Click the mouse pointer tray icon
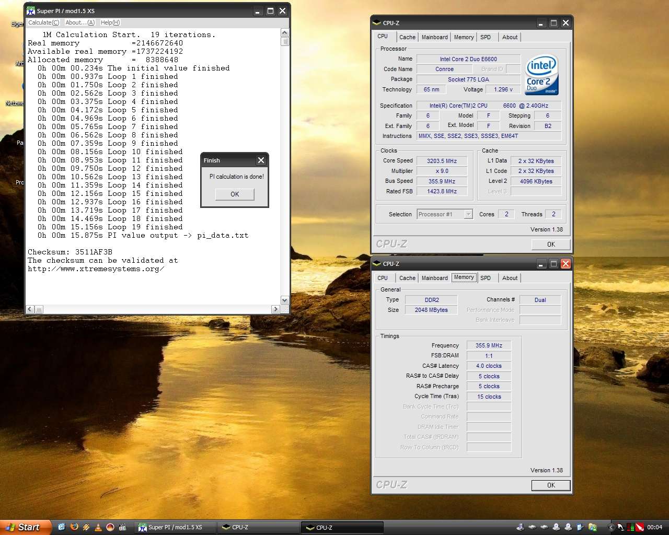Image resolution: width=669 pixels, height=535 pixels. point(621,527)
